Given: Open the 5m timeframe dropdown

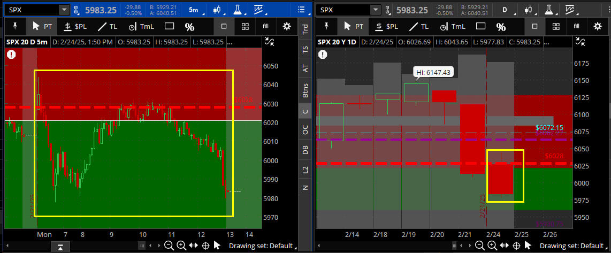Looking at the screenshot, I should pos(193,10).
